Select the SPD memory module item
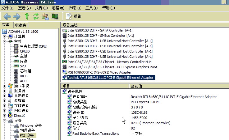229x140 pixels. (x=23, y=66)
